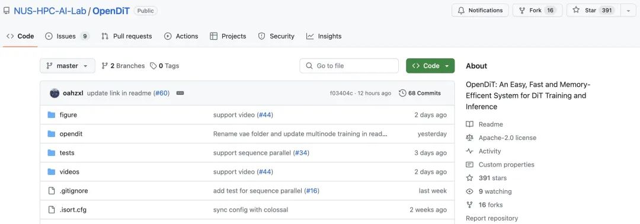The width and height of the screenshot is (640, 224).
Task: Click the .gitignore file icon
Action: 52,191
